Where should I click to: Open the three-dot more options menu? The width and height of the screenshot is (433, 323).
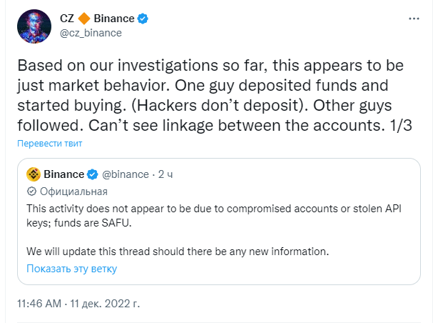pyautogui.click(x=413, y=17)
